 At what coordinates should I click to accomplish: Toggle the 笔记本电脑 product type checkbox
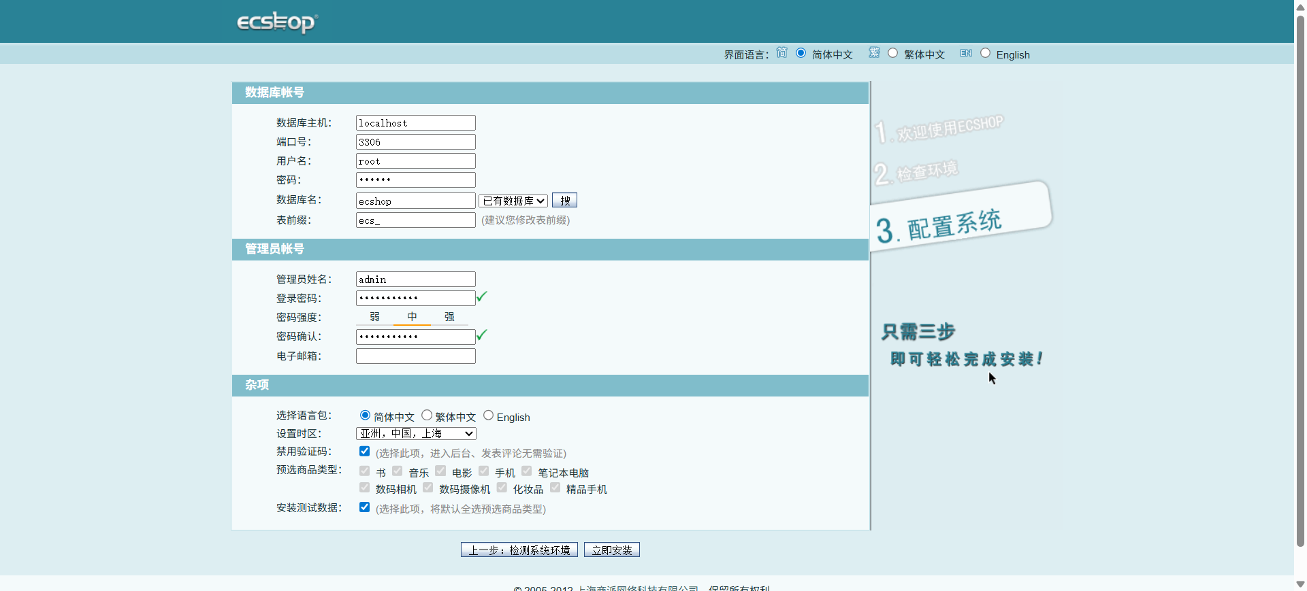coord(527,471)
